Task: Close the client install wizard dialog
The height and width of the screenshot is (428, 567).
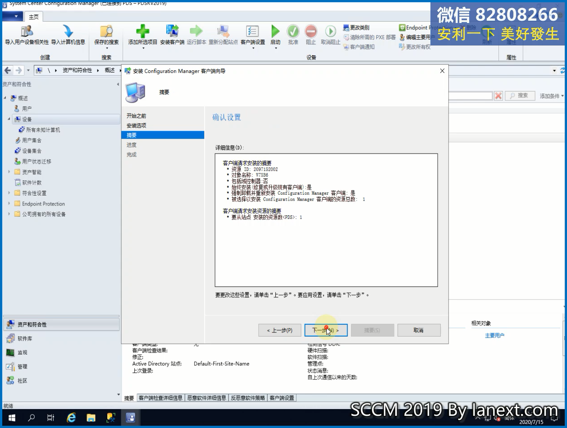Action: coord(442,71)
